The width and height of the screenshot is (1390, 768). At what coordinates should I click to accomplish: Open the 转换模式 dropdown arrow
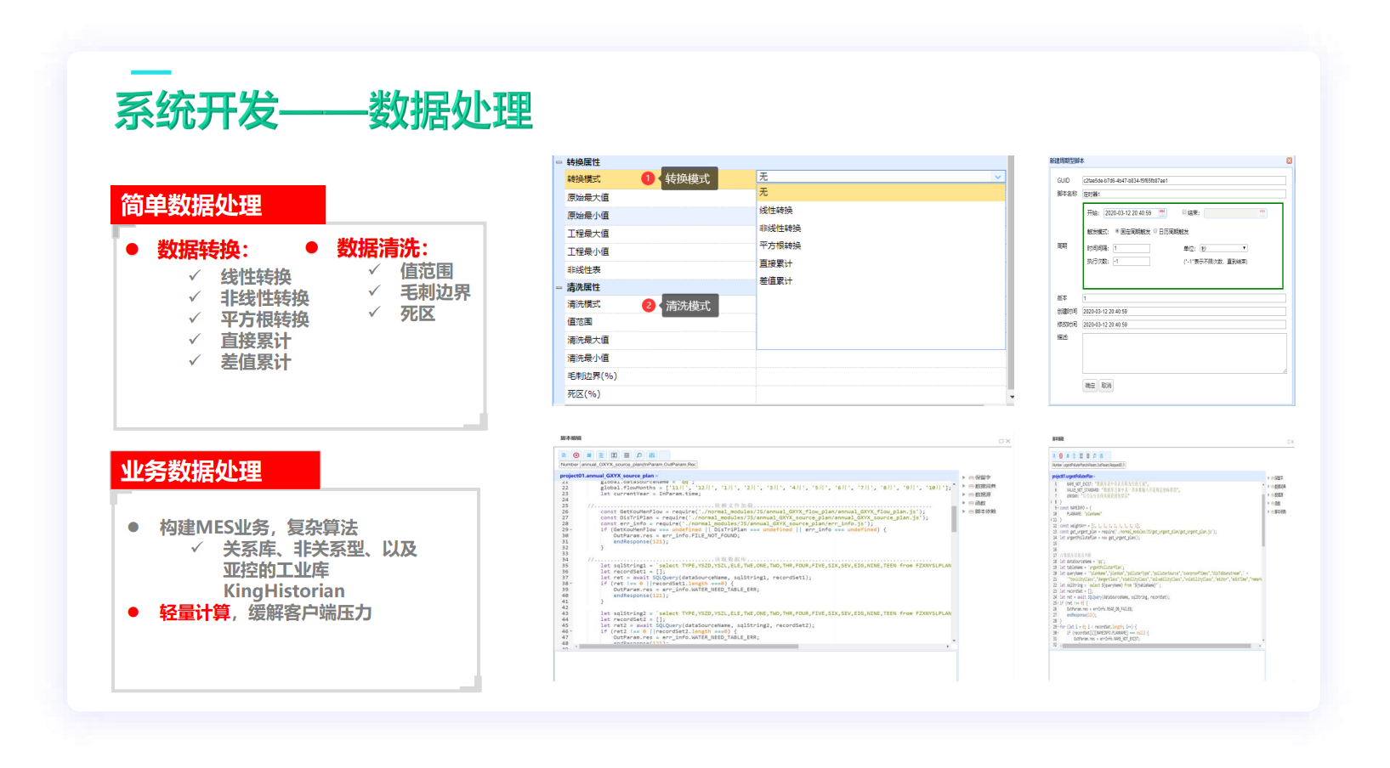[x=998, y=177]
